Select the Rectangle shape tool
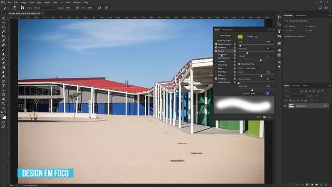 3,95
